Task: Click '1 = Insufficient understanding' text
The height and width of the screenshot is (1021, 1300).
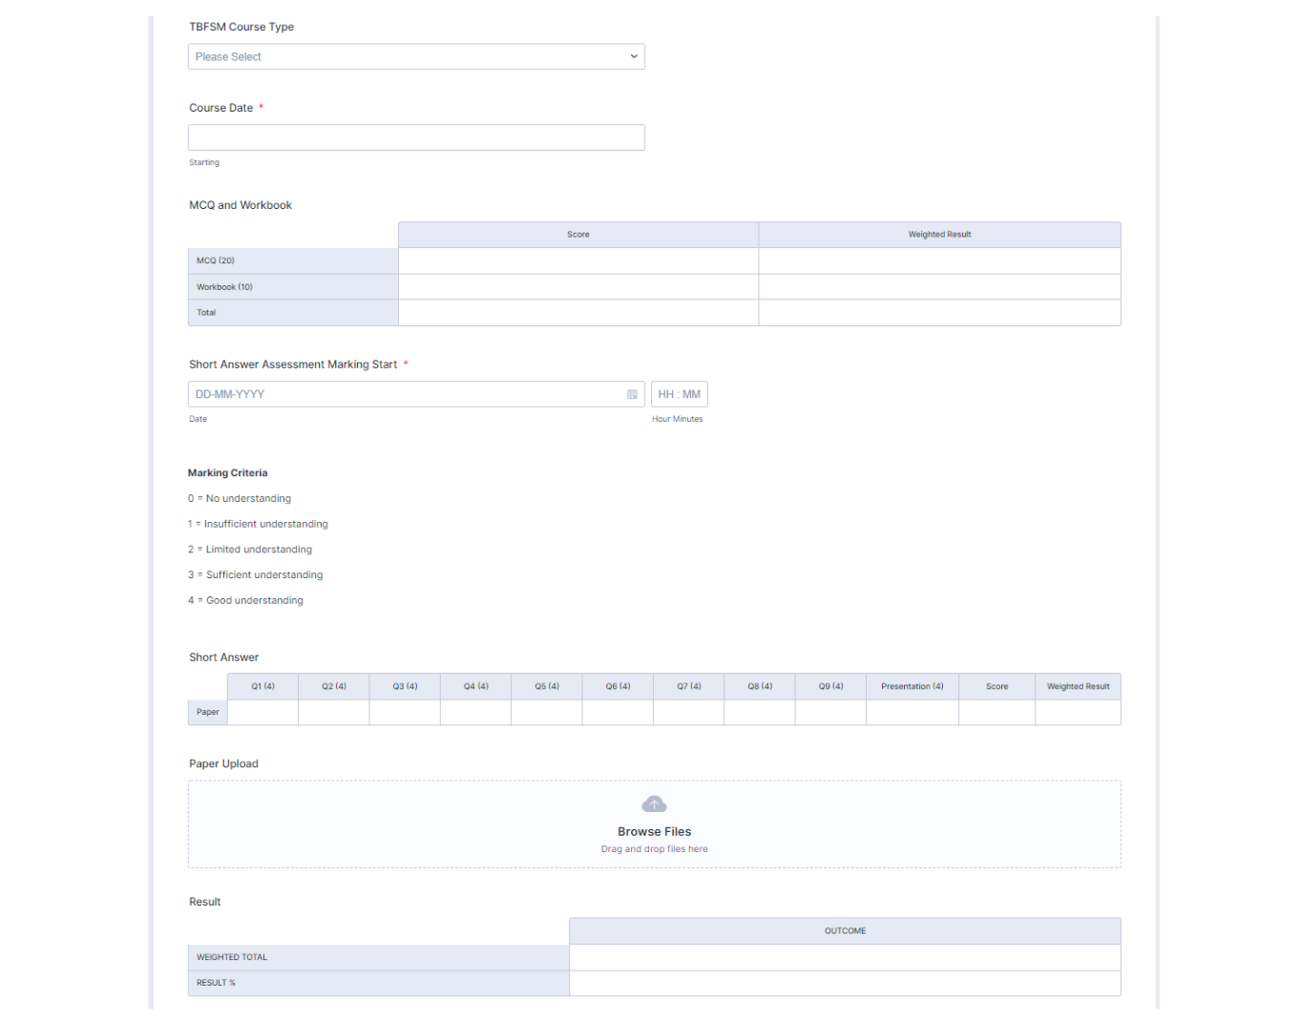Action: click(258, 524)
